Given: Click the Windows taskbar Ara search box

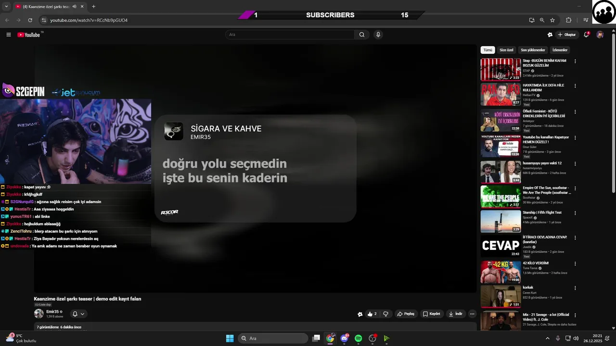Looking at the screenshot, I should click(x=273, y=338).
